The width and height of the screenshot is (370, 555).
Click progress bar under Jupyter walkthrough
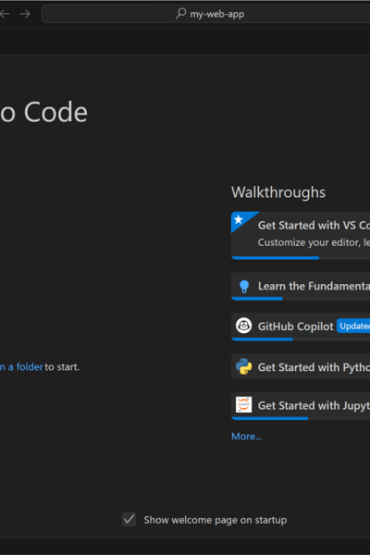click(301, 419)
